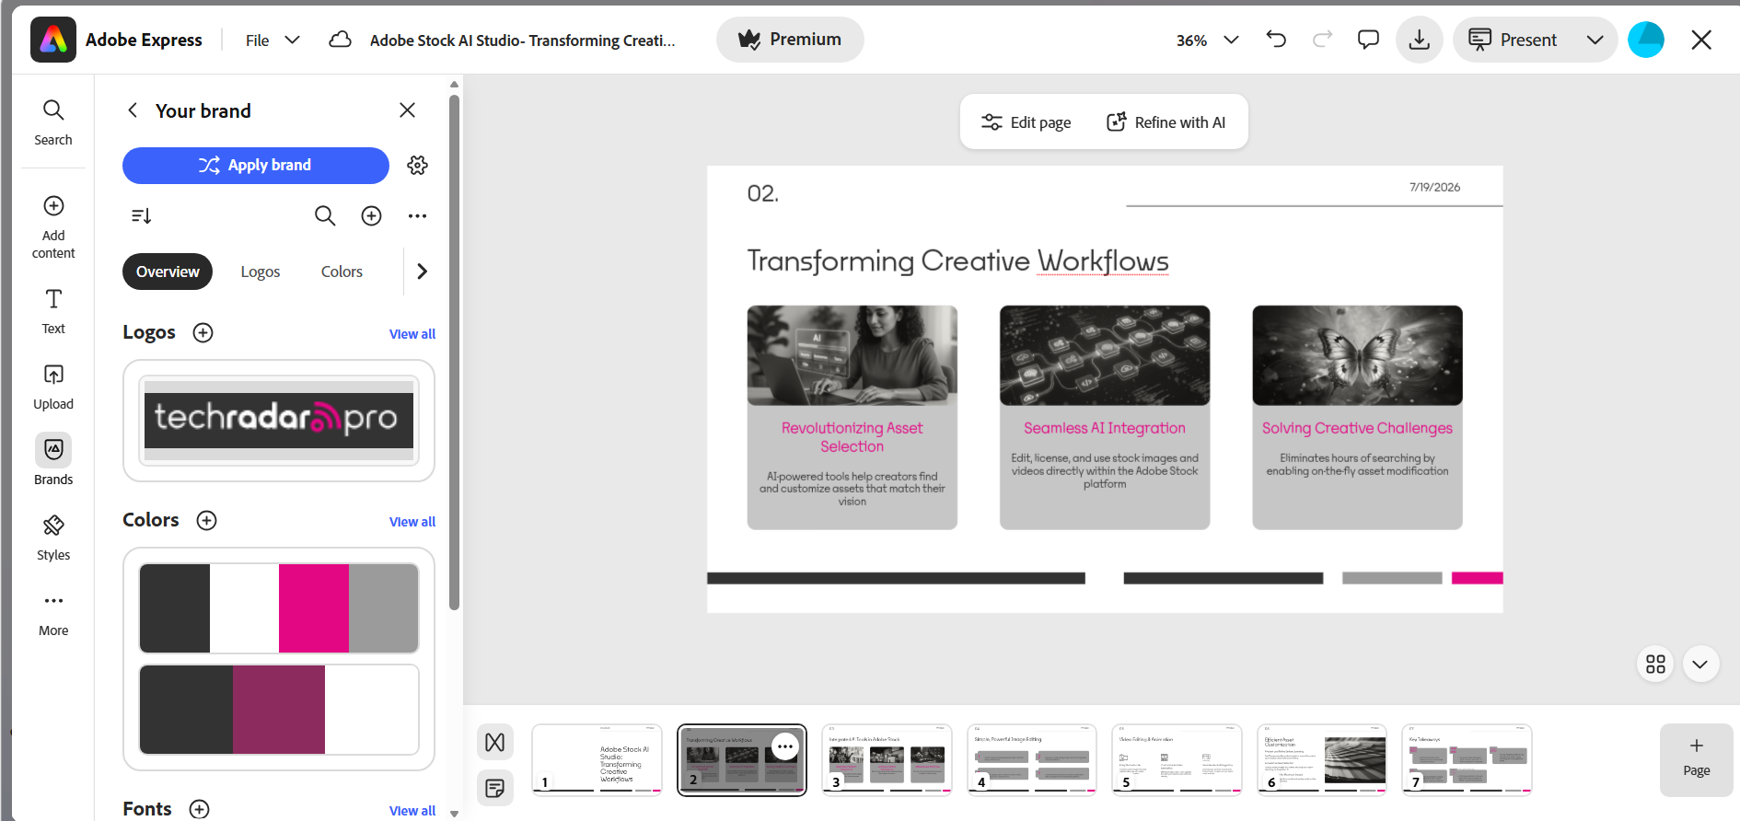Image resolution: width=1740 pixels, height=821 pixels.
Task: Pick the dark swatch in first palette
Action: (x=175, y=608)
